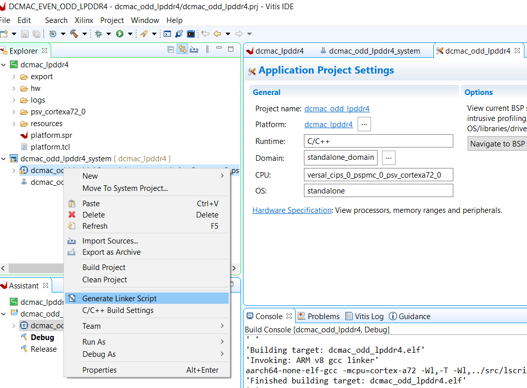Open the Xilinx menu

[x=83, y=20]
